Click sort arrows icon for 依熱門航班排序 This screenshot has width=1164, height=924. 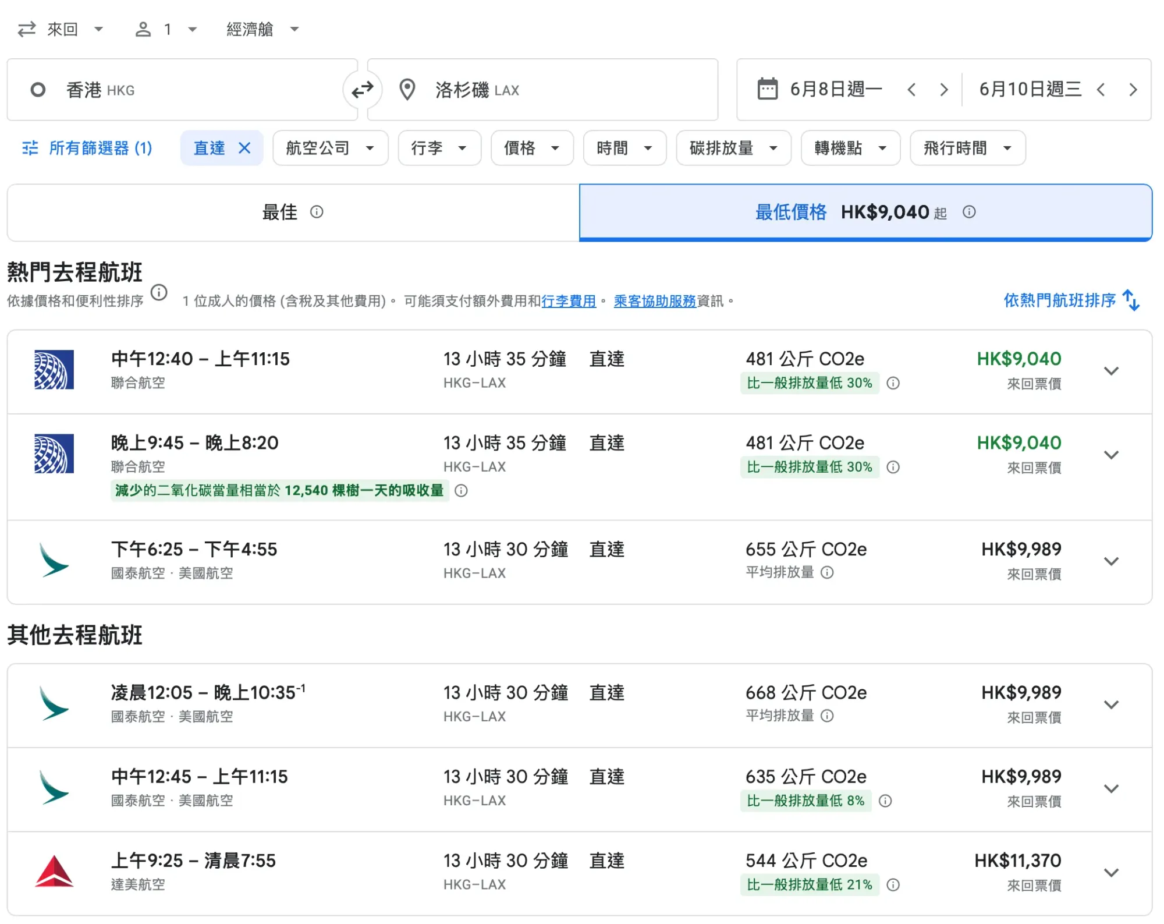point(1131,300)
